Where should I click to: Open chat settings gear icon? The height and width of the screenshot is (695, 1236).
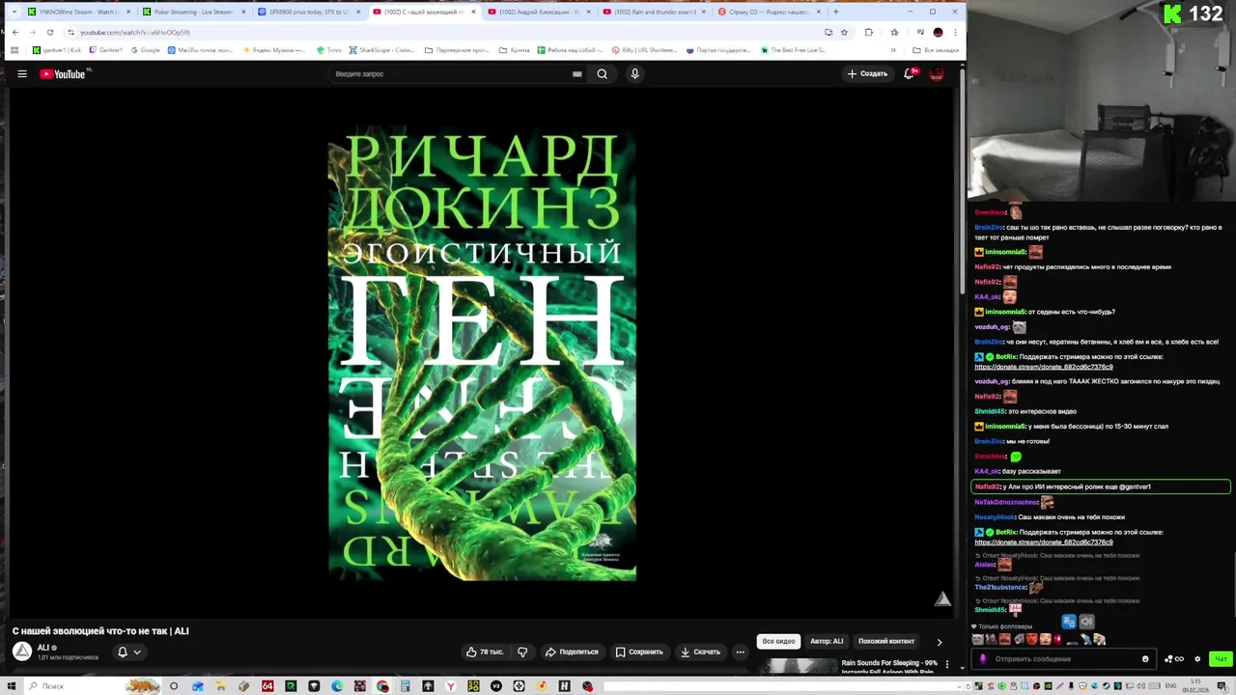click(1197, 659)
